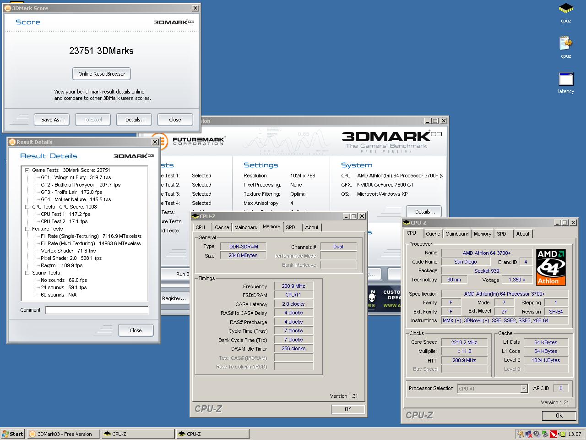Click the Result Details window title icon
This screenshot has width=586, height=440.
pos(12,142)
